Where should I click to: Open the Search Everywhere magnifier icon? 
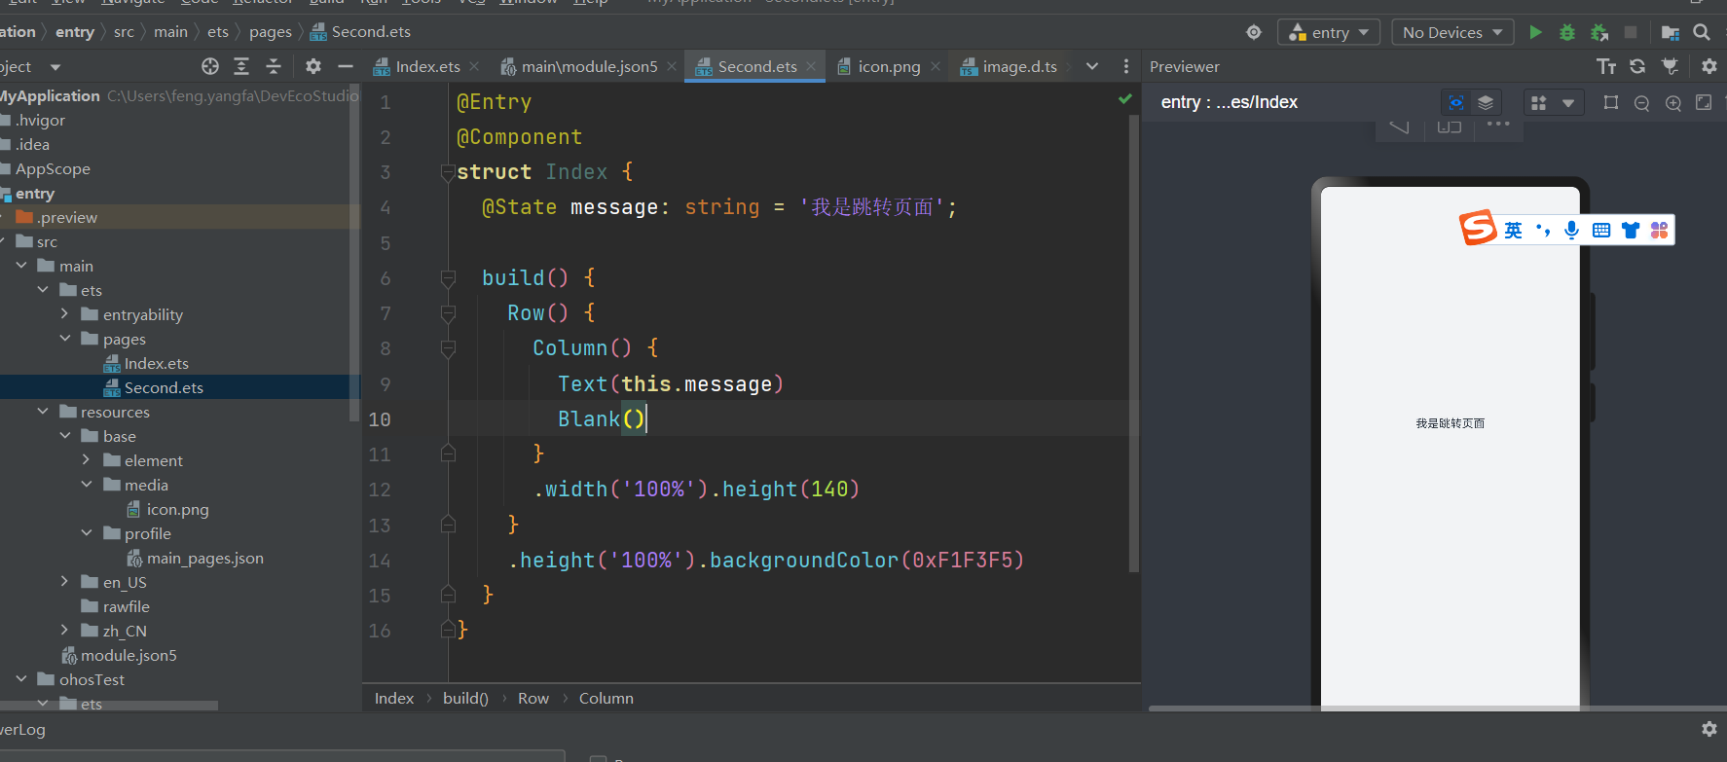[1702, 32]
